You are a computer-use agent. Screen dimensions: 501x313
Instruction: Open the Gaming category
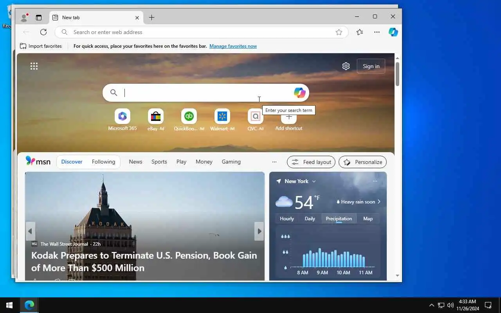(231, 162)
